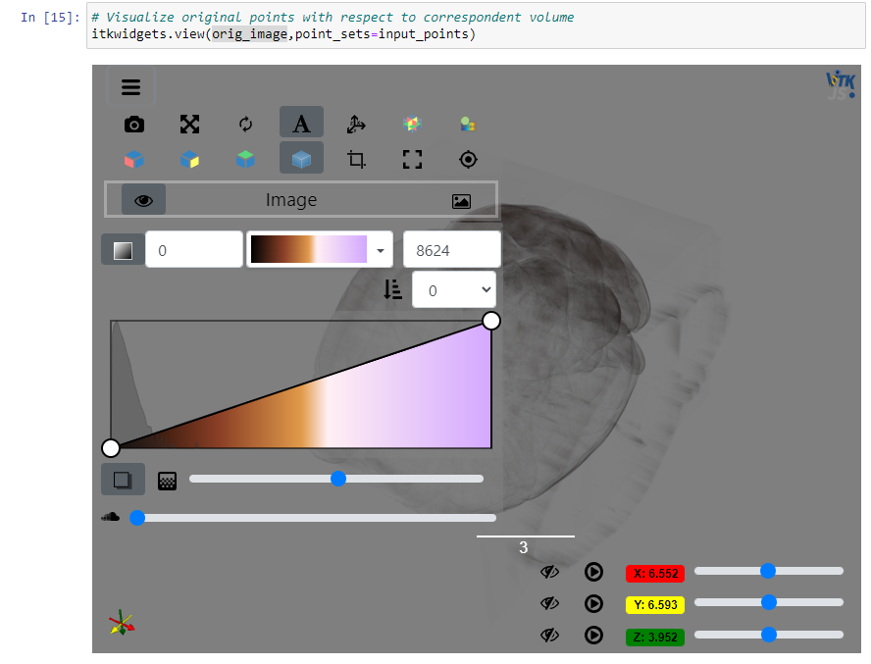Take a screenshot with the camera icon
871x664 pixels.
[134, 124]
